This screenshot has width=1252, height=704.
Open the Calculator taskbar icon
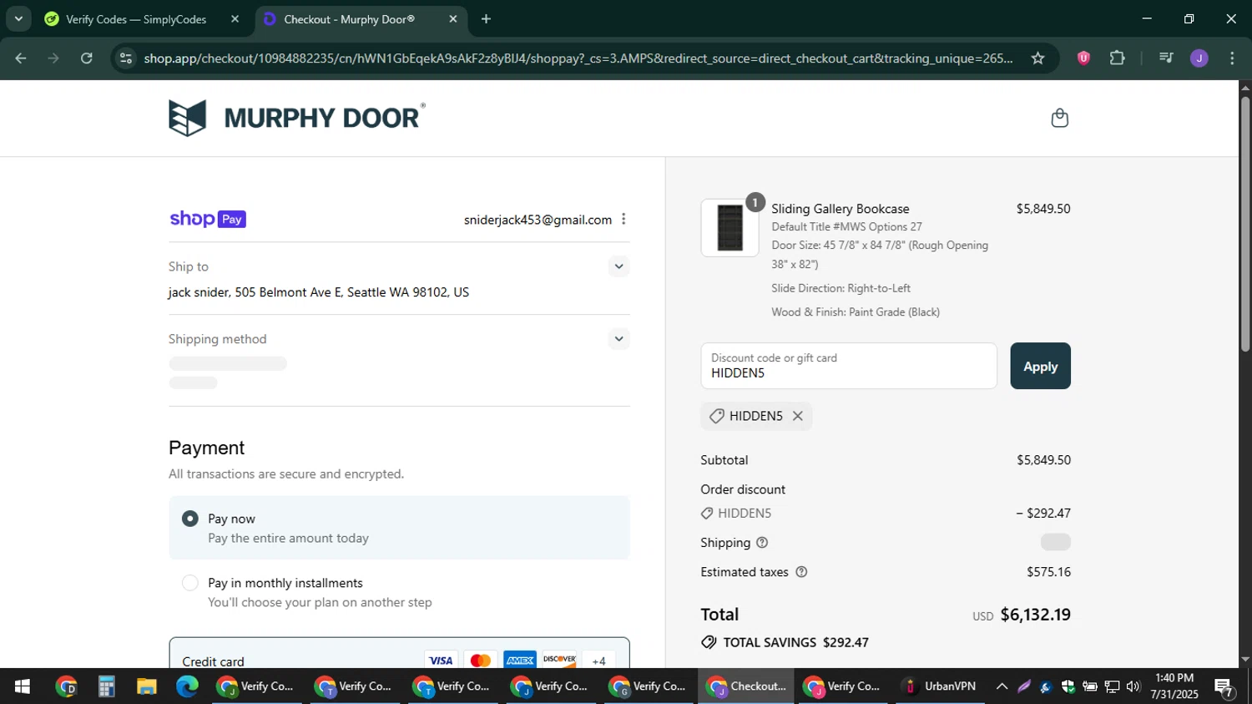click(x=106, y=686)
